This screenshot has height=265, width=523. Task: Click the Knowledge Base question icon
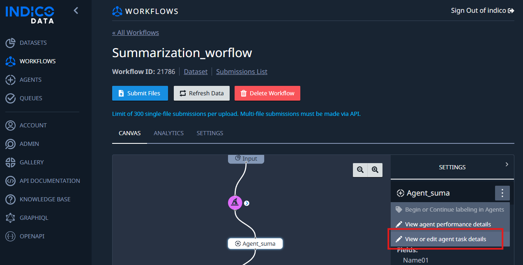pos(10,199)
